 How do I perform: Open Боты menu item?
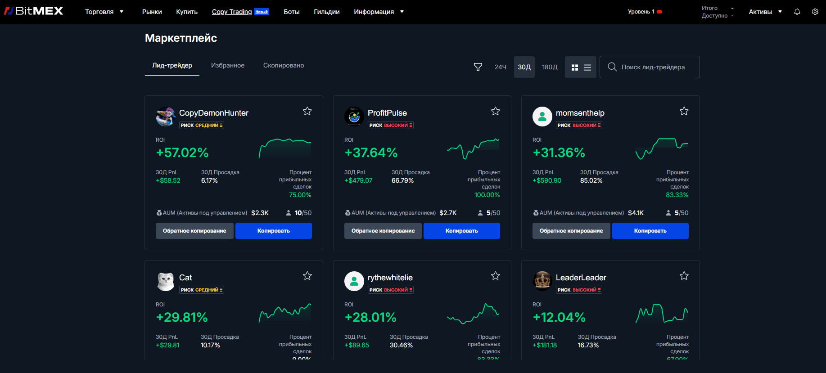tap(292, 12)
